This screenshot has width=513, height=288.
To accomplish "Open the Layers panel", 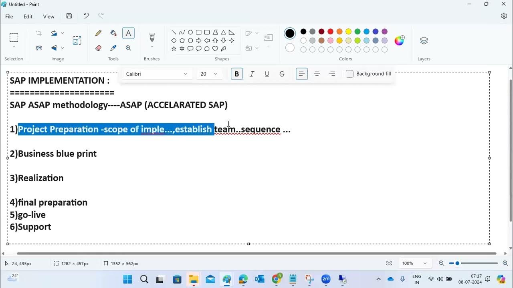I will (x=424, y=40).
